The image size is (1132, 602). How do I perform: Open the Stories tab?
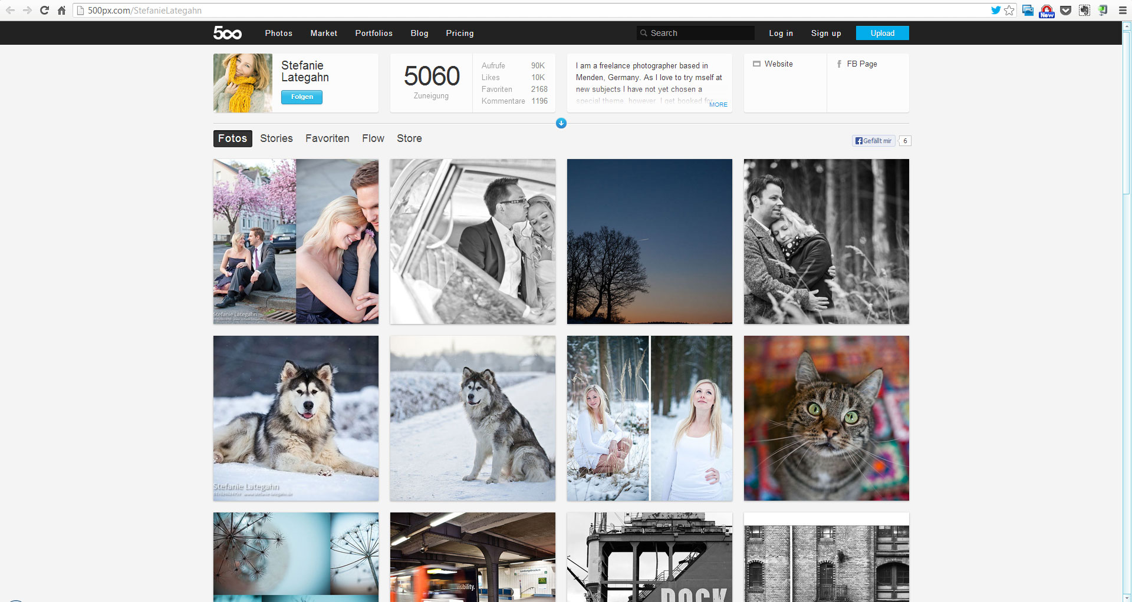tap(276, 138)
